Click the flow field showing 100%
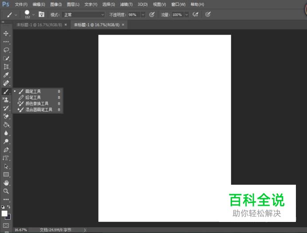 178,15
